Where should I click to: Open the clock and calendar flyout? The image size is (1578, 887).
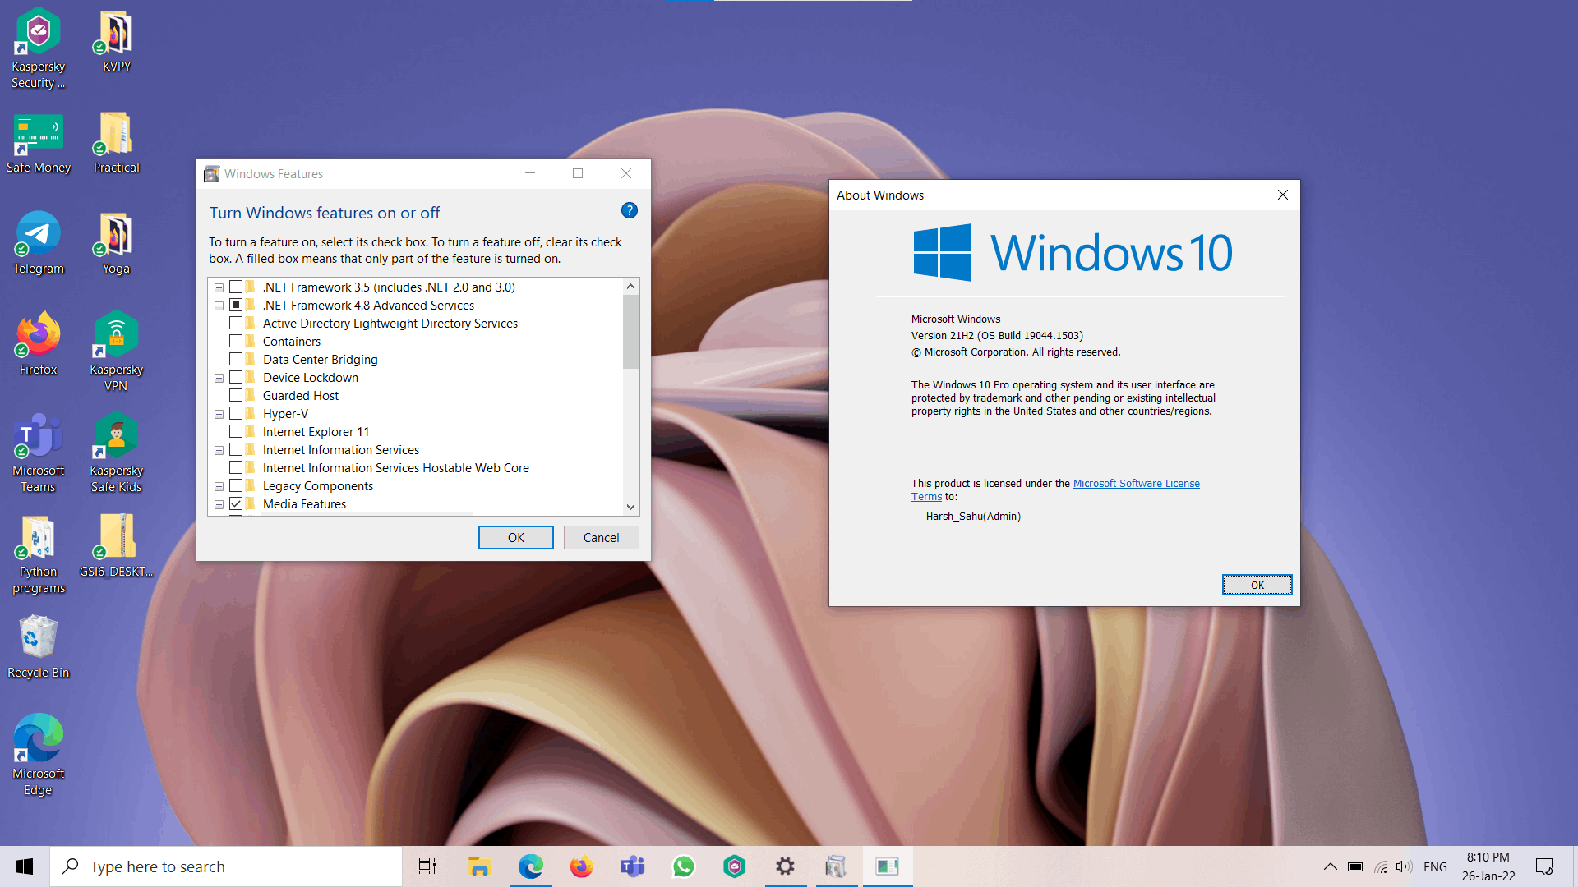tap(1488, 866)
